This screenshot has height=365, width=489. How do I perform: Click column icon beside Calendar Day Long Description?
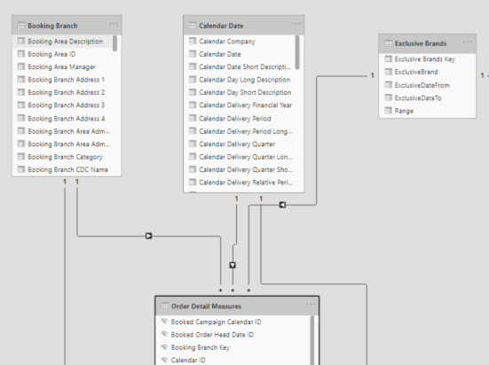tap(193, 80)
